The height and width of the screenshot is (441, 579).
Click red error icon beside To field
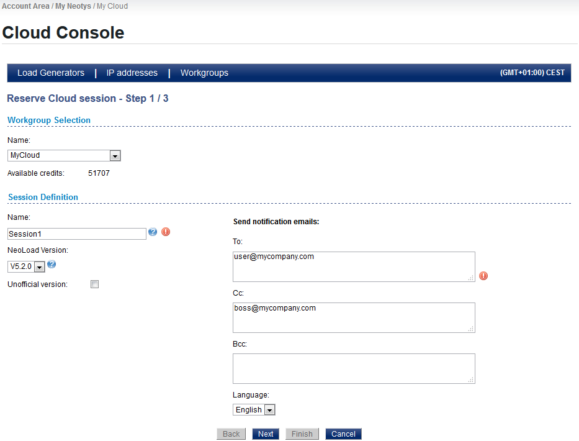[483, 276]
